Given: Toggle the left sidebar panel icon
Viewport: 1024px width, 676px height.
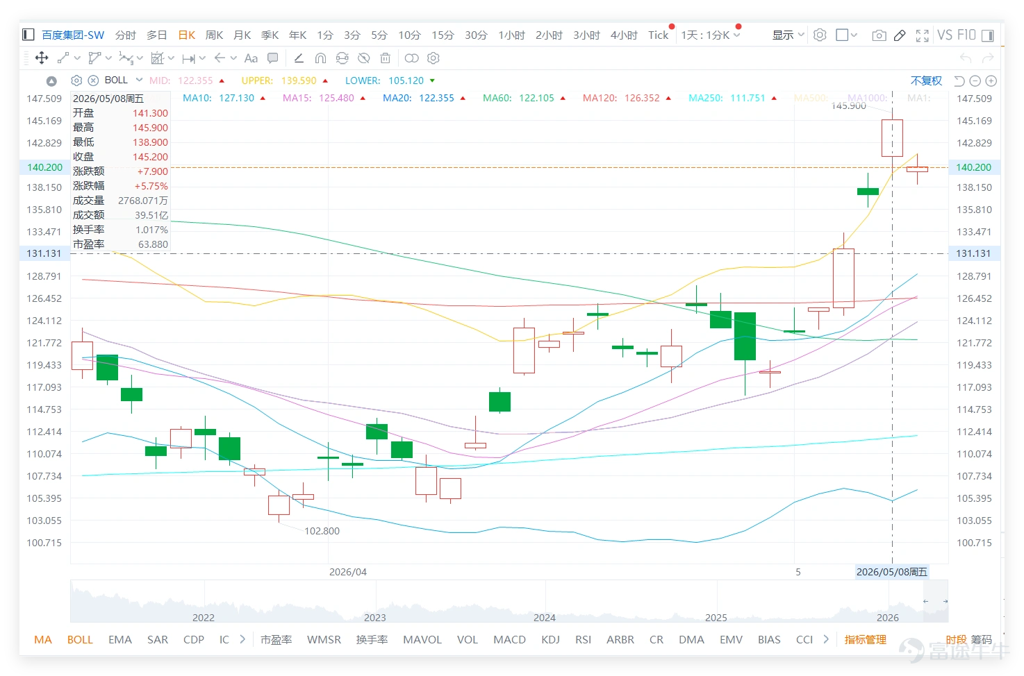Looking at the screenshot, I should tap(28, 35).
